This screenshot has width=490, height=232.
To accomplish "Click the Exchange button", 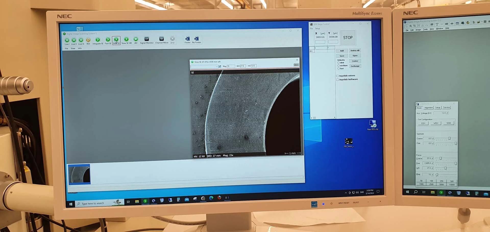I will pos(355,66).
